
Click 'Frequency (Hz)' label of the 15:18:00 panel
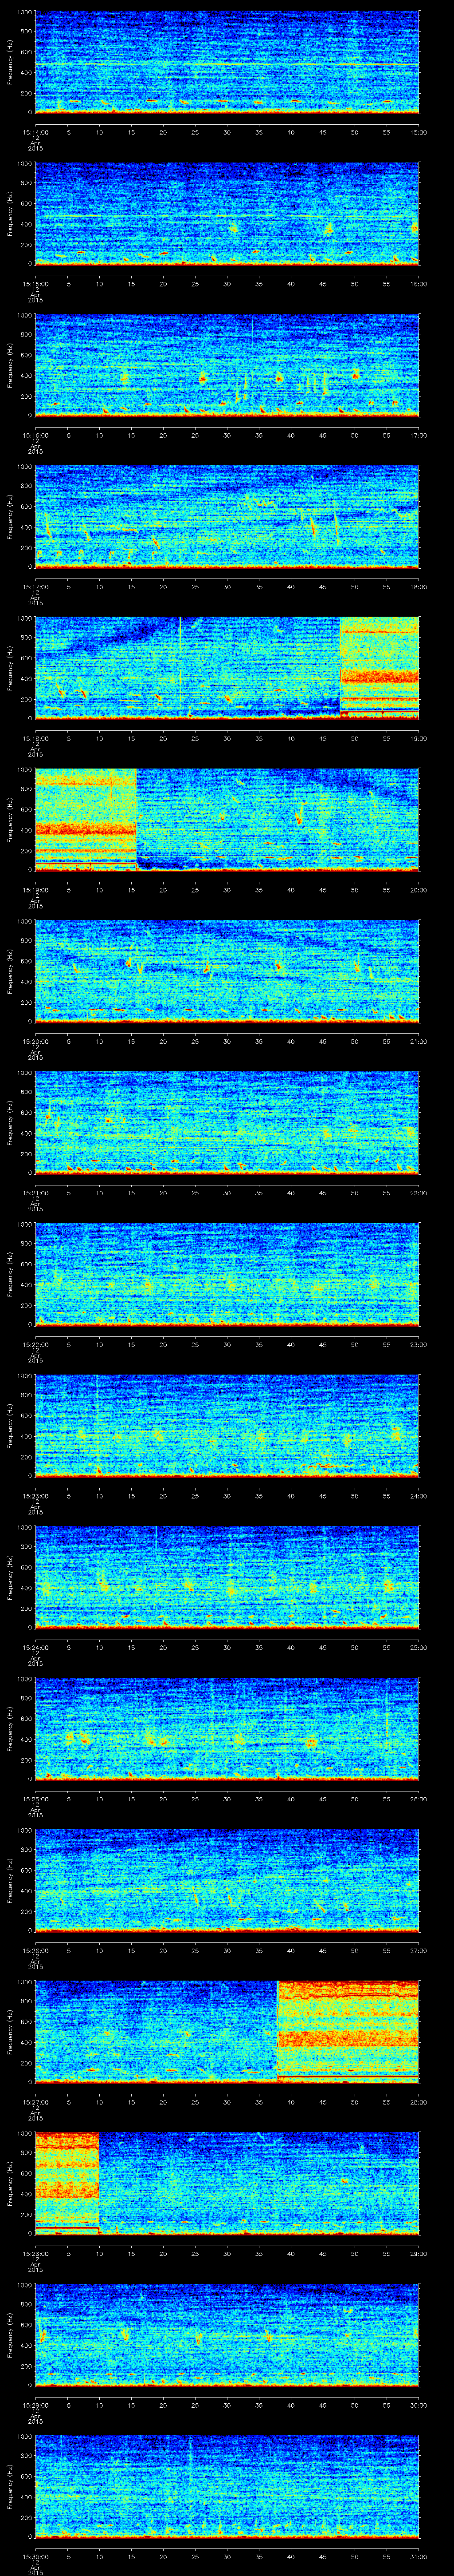point(10,668)
